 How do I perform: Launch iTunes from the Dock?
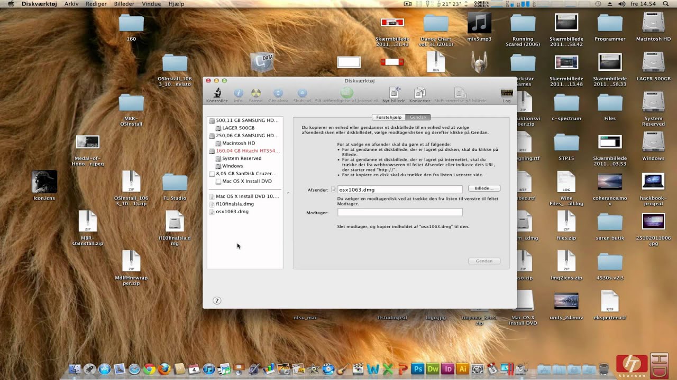coord(209,369)
